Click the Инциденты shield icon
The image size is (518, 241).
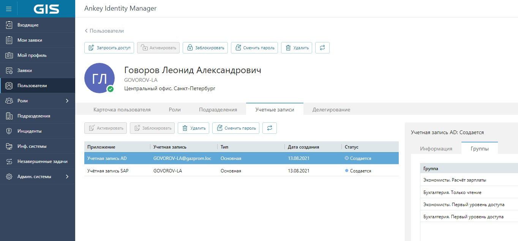tap(9, 131)
